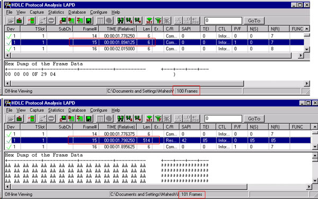Select the frame 14 row in upper window
The width and height of the screenshot is (318, 199).
pos(154,36)
